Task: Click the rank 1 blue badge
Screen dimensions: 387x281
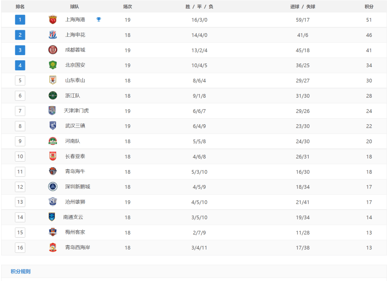Action: coord(20,20)
